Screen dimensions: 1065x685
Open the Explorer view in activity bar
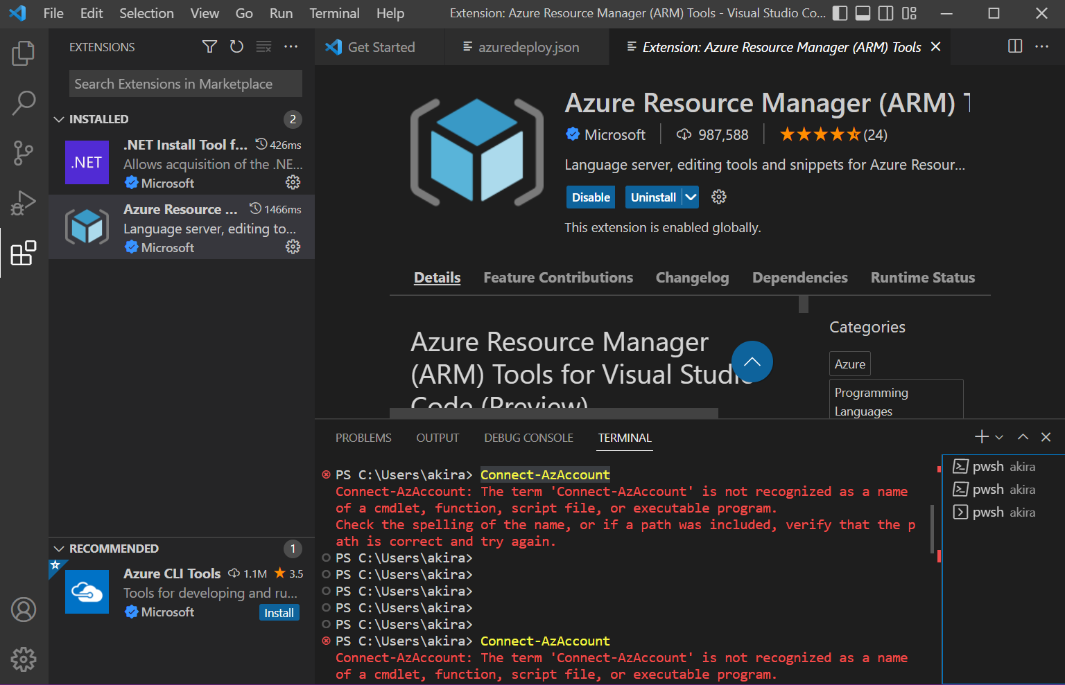[x=24, y=53]
